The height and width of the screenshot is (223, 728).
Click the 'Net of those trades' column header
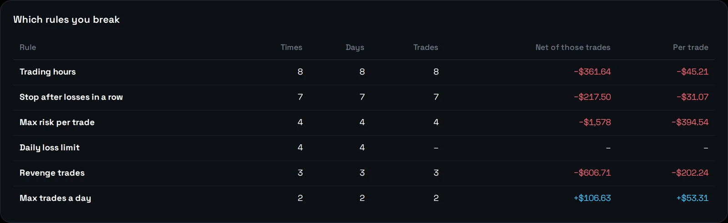coord(573,47)
